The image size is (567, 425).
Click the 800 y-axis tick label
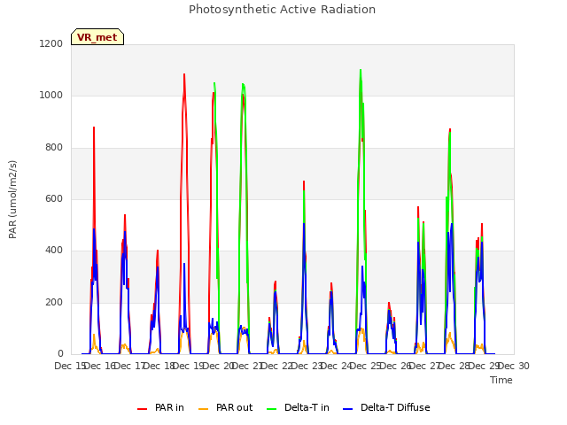[x=54, y=148]
